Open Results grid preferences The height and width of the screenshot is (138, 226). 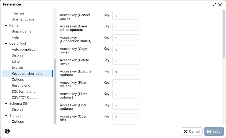pos(21,85)
